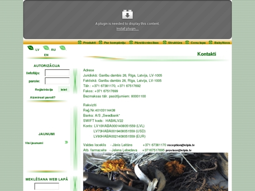Open the Par kompāniju menu item
This screenshot has height=191, width=255.
tap(115, 43)
